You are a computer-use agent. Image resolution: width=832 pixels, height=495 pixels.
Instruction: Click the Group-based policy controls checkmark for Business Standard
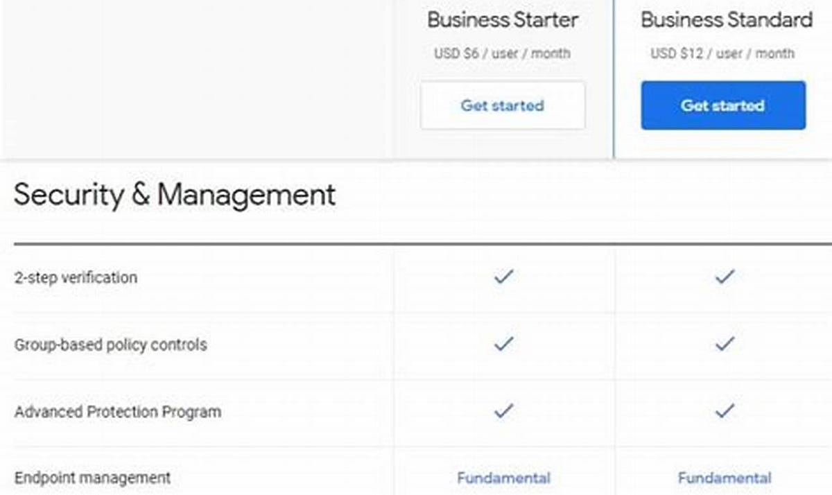tap(724, 342)
